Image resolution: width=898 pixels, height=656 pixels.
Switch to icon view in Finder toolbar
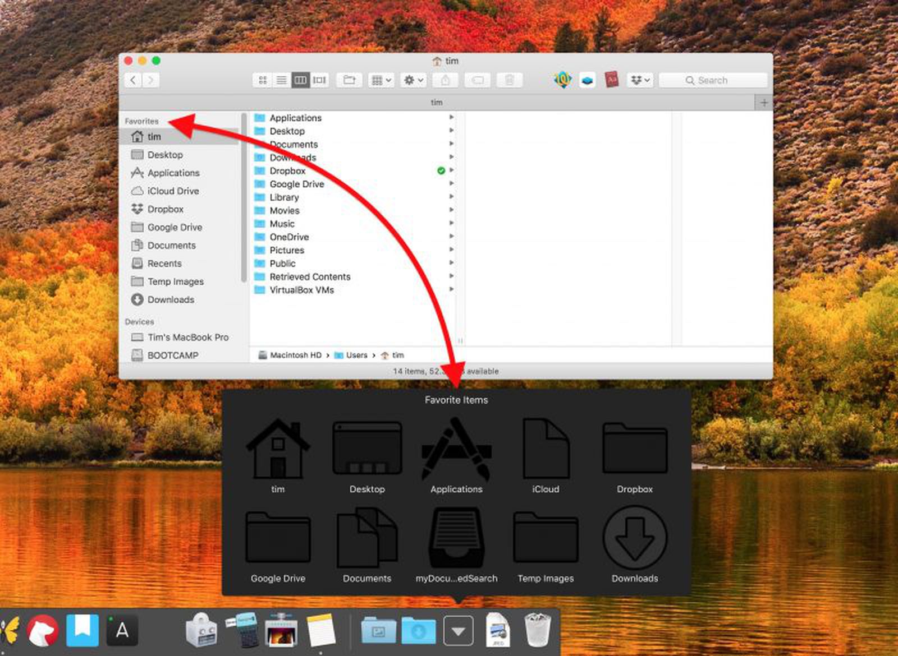click(x=262, y=80)
